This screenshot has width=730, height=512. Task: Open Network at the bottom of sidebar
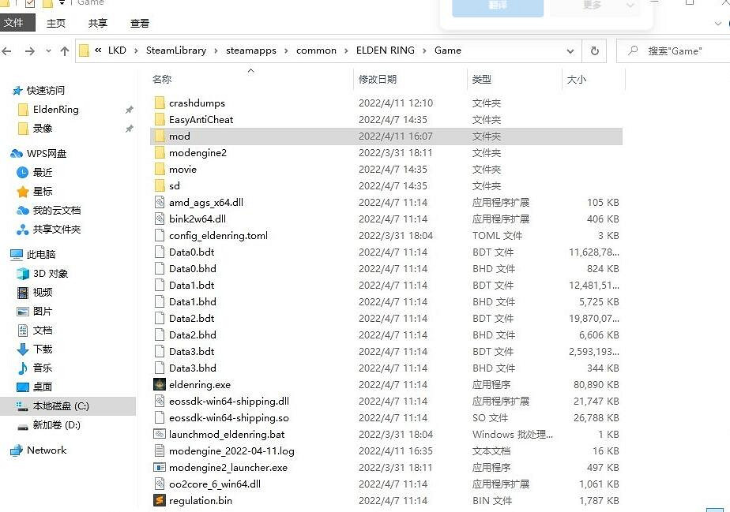[x=47, y=450]
